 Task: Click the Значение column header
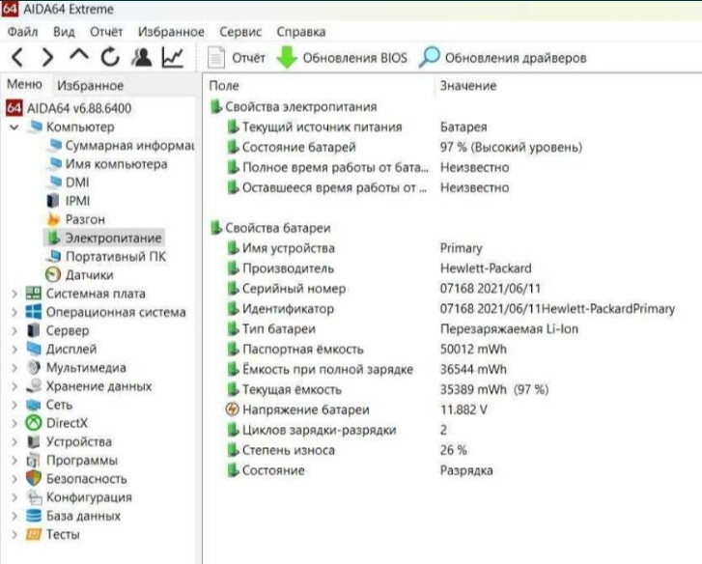[x=468, y=86]
